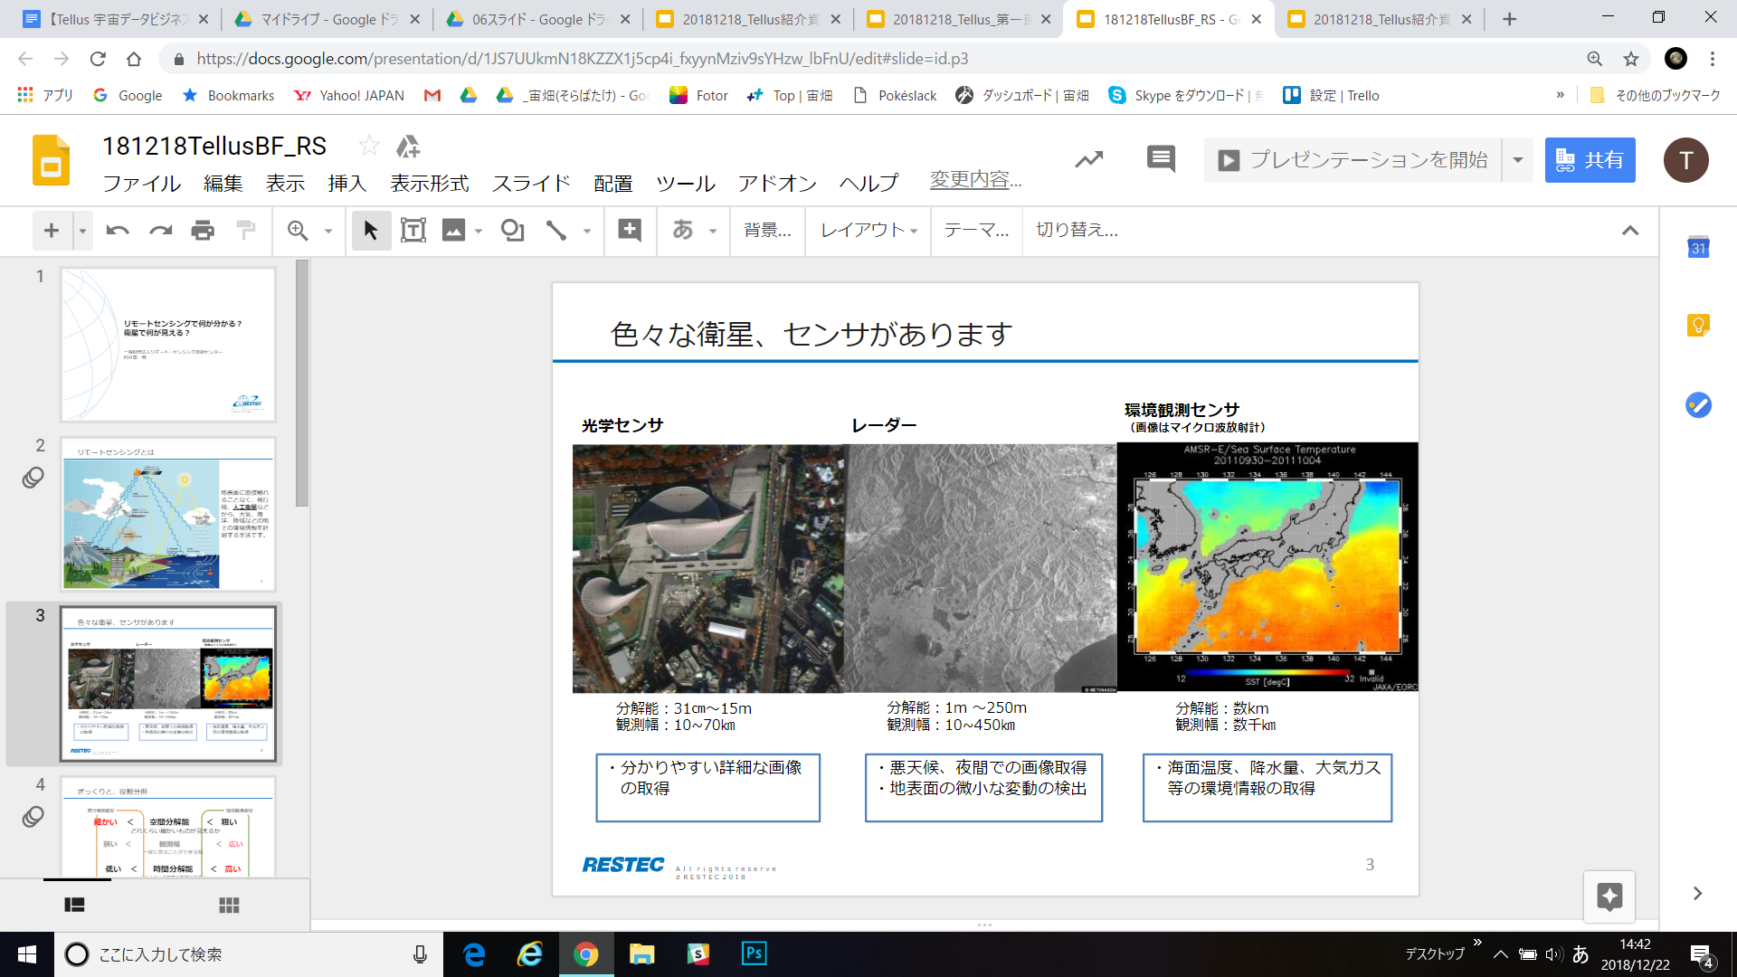Undo the last action

(118, 231)
